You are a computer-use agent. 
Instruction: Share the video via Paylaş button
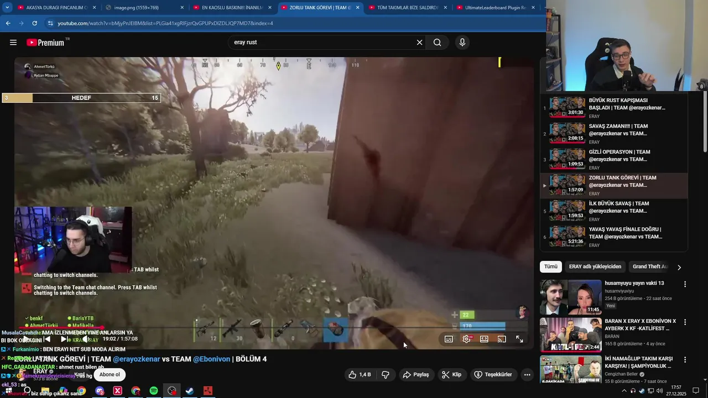416,375
